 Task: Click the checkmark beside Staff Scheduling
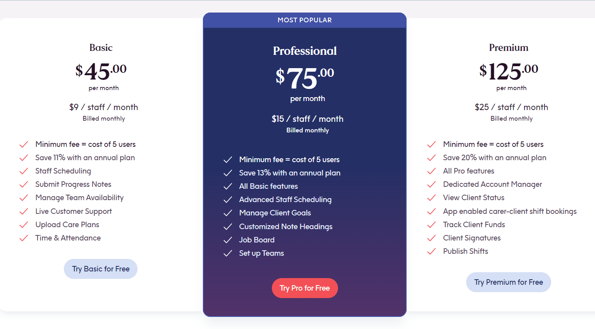tap(24, 171)
